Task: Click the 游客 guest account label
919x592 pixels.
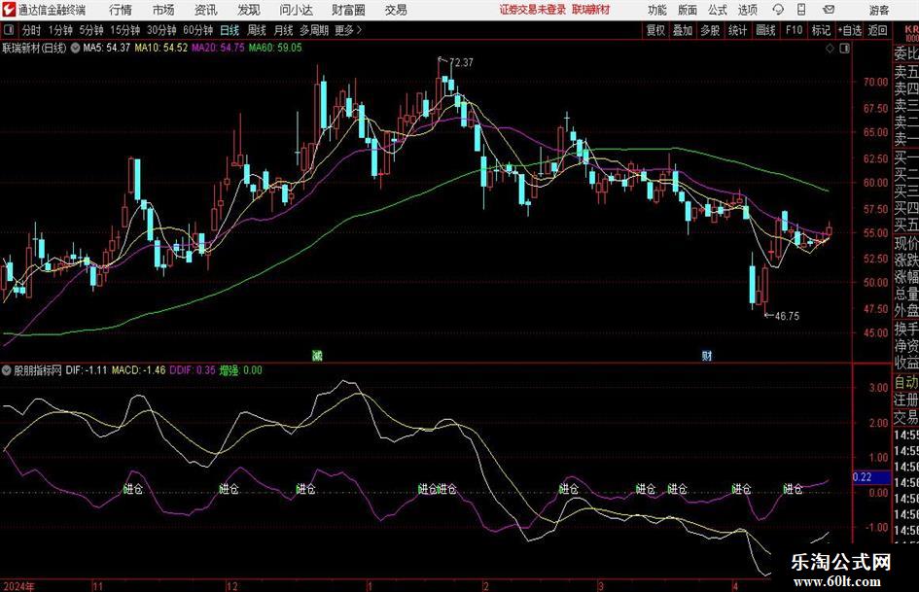Action: pyautogui.click(x=879, y=10)
